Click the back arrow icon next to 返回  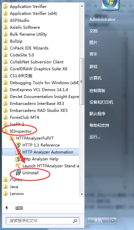coord(6,208)
